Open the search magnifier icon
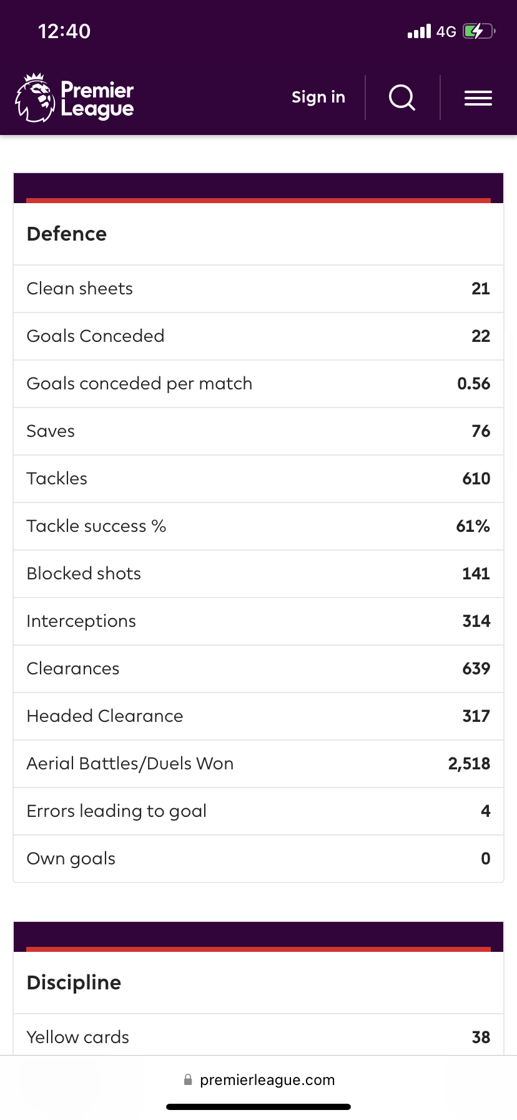The image size is (517, 1120). (x=402, y=97)
